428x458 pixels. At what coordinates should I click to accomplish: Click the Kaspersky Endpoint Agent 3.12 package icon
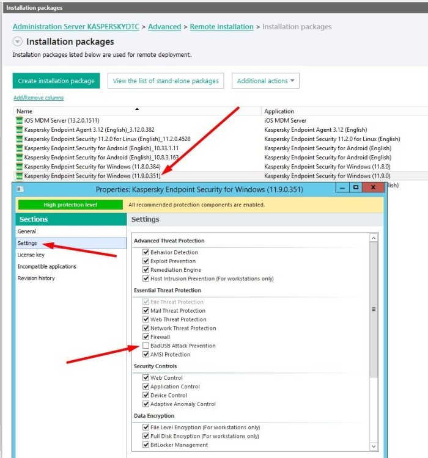(20, 129)
